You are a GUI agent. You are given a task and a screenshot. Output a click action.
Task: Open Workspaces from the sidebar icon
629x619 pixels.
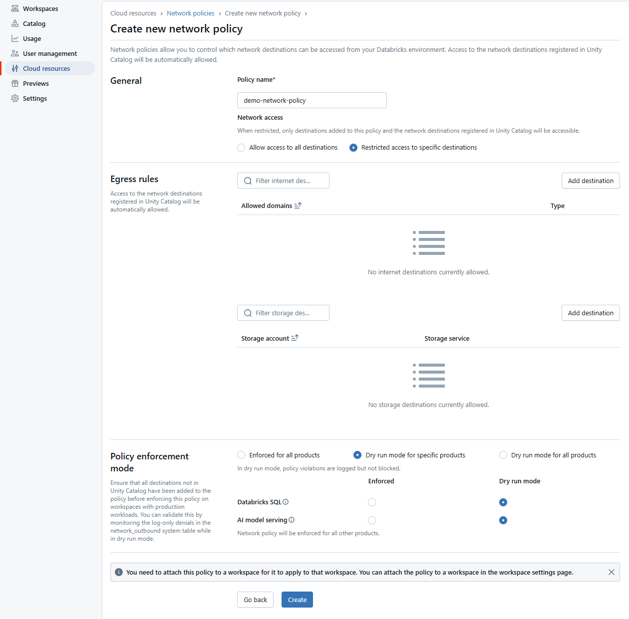point(14,8)
